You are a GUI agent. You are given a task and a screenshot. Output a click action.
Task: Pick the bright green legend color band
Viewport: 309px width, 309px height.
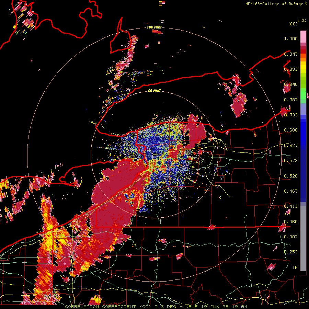pyautogui.click(x=303, y=94)
